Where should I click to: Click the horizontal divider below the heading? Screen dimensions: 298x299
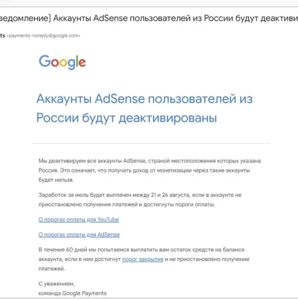click(x=151, y=143)
